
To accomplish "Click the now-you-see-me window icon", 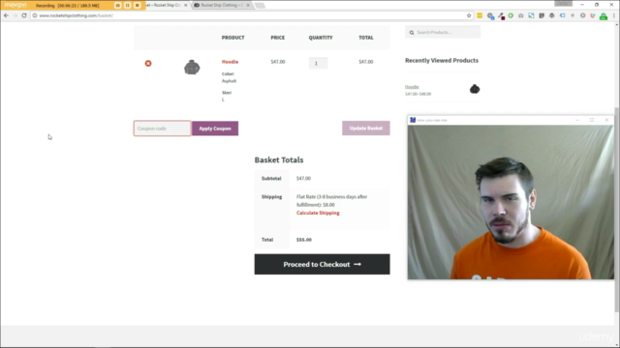I will click(413, 120).
